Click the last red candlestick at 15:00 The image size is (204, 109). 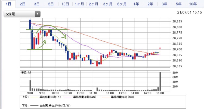(160, 48)
